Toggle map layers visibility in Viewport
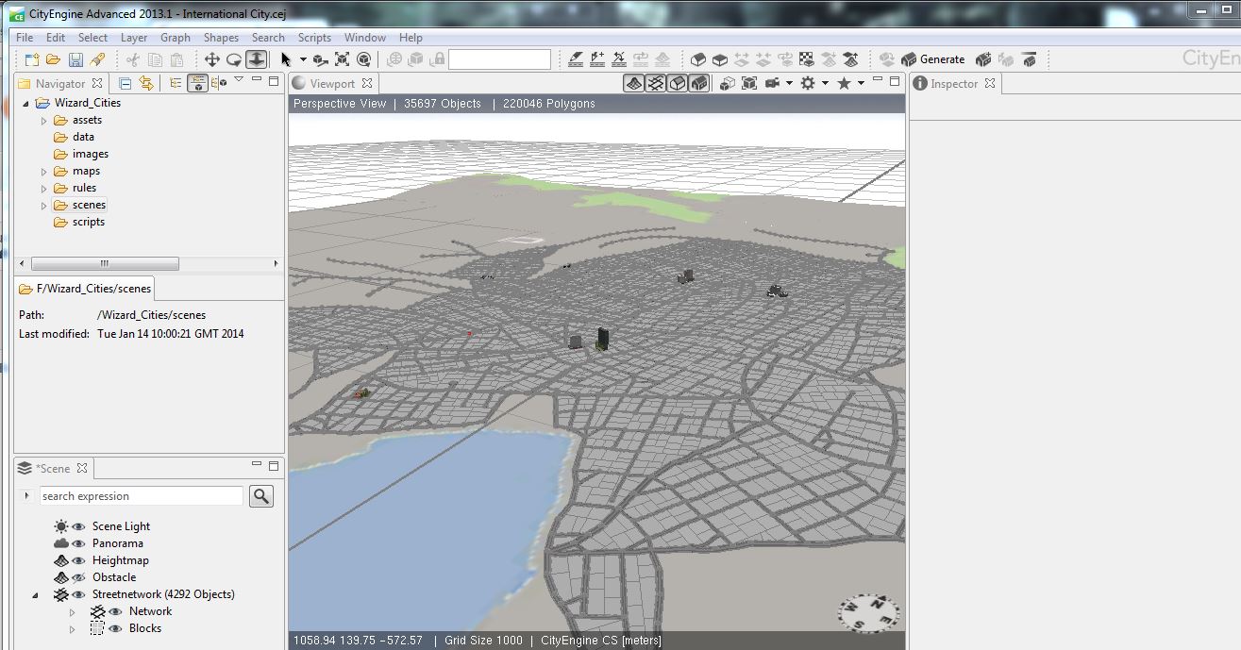The image size is (1241, 650). point(636,83)
